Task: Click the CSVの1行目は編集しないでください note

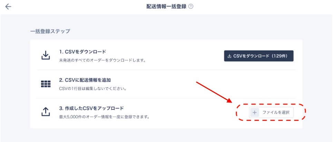Action: point(93,89)
